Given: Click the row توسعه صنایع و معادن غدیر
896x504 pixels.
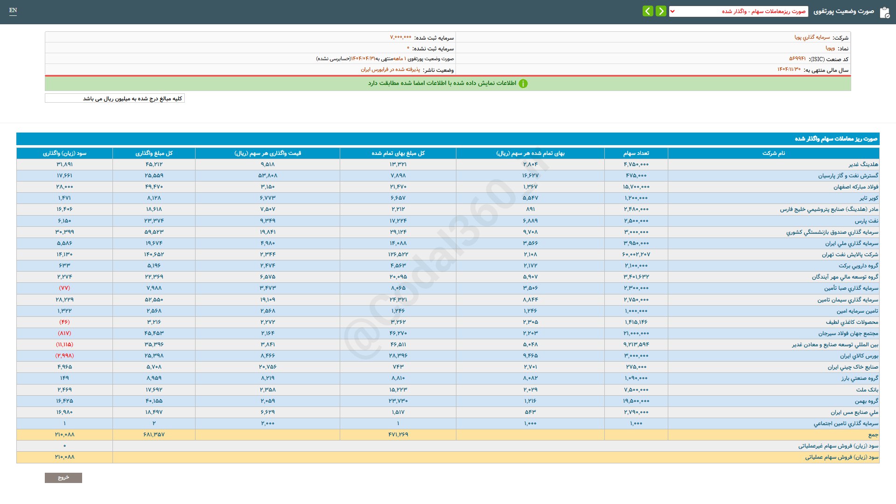Looking at the screenshot, I should [x=835, y=344].
